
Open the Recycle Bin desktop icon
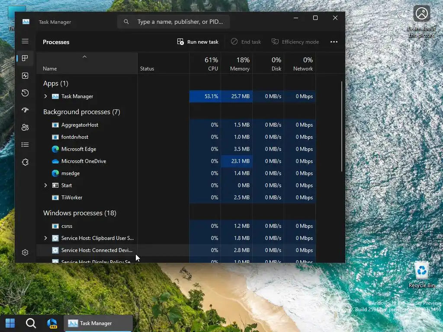pos(421,275)
